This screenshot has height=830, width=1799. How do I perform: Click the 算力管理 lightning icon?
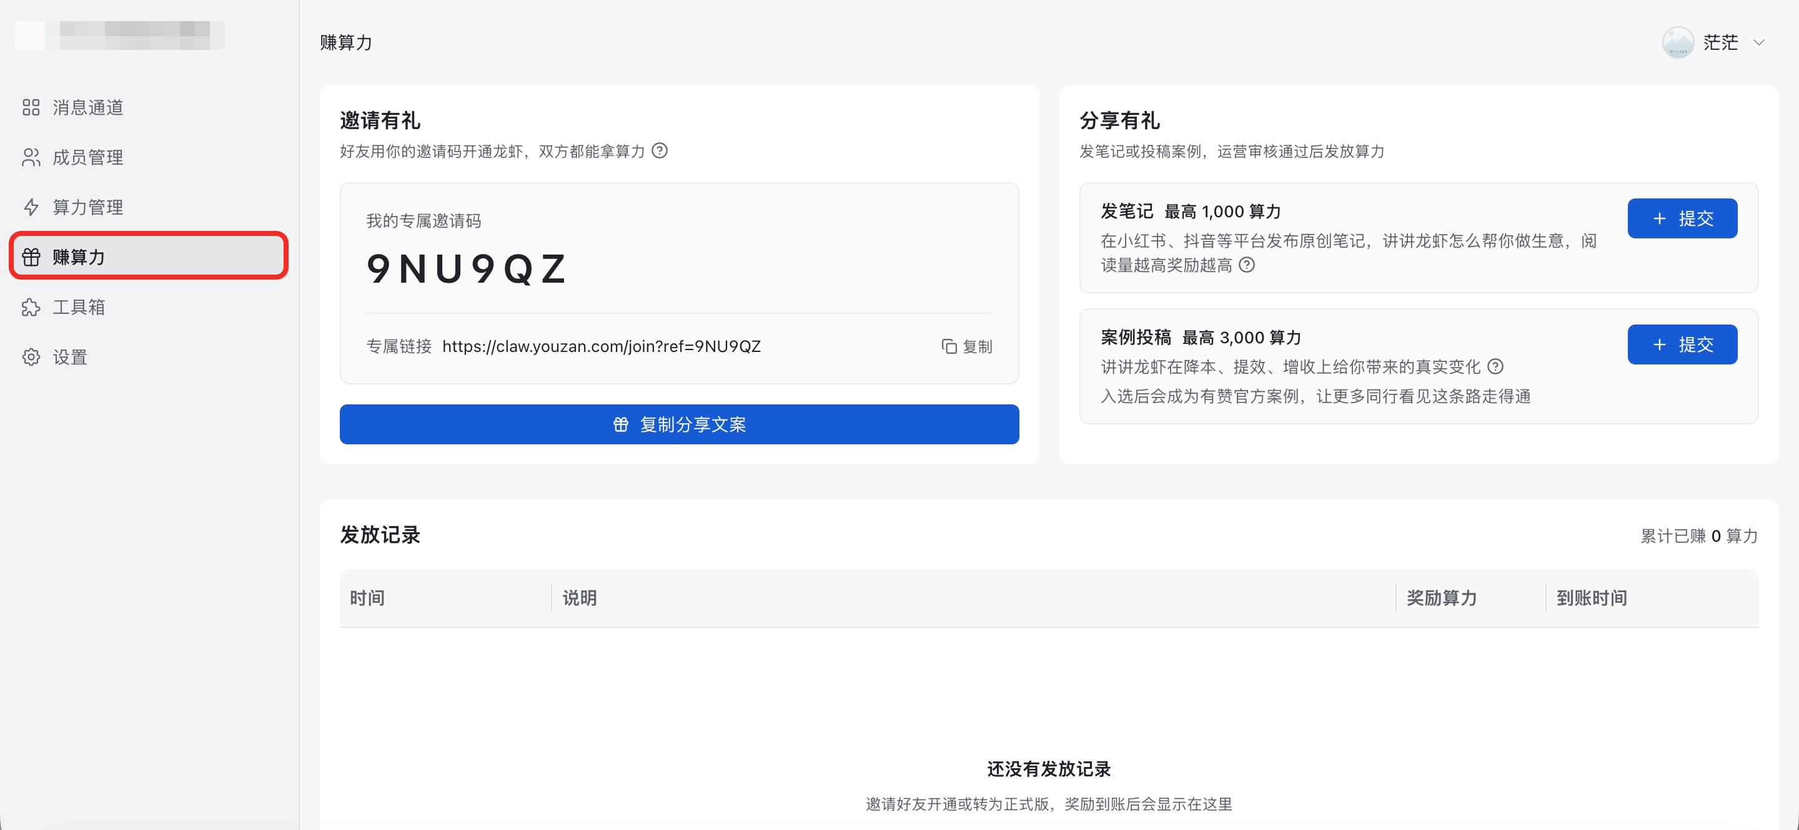[31, 207]
